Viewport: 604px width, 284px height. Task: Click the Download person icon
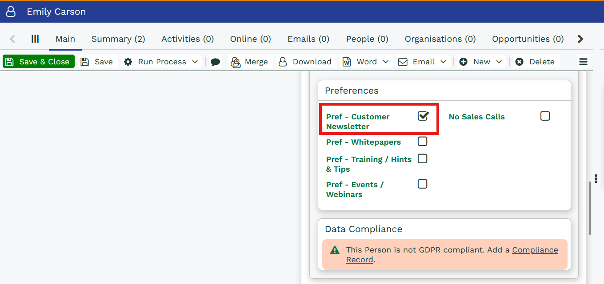click(x=283, y=62)
